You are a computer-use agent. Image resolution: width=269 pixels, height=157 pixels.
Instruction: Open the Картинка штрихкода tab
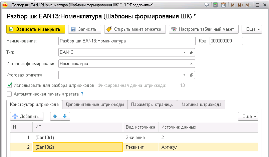click(201, 105)
